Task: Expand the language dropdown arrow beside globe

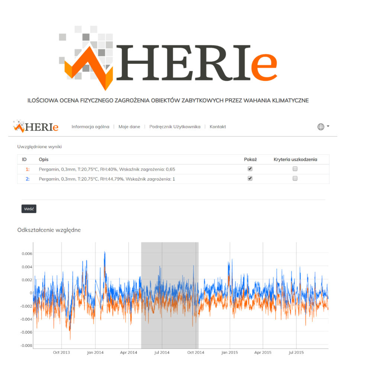Action: pos(328,127)
